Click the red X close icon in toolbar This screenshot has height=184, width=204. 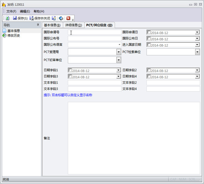[68, 18]
